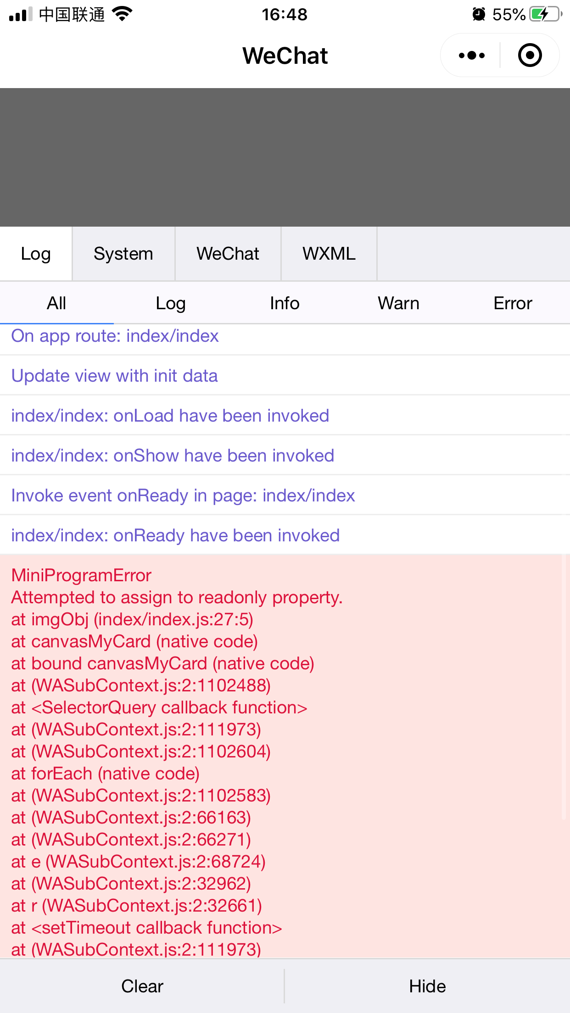Tap the MiniProgramError heading line
The image size is (570, 1013).
81,575
